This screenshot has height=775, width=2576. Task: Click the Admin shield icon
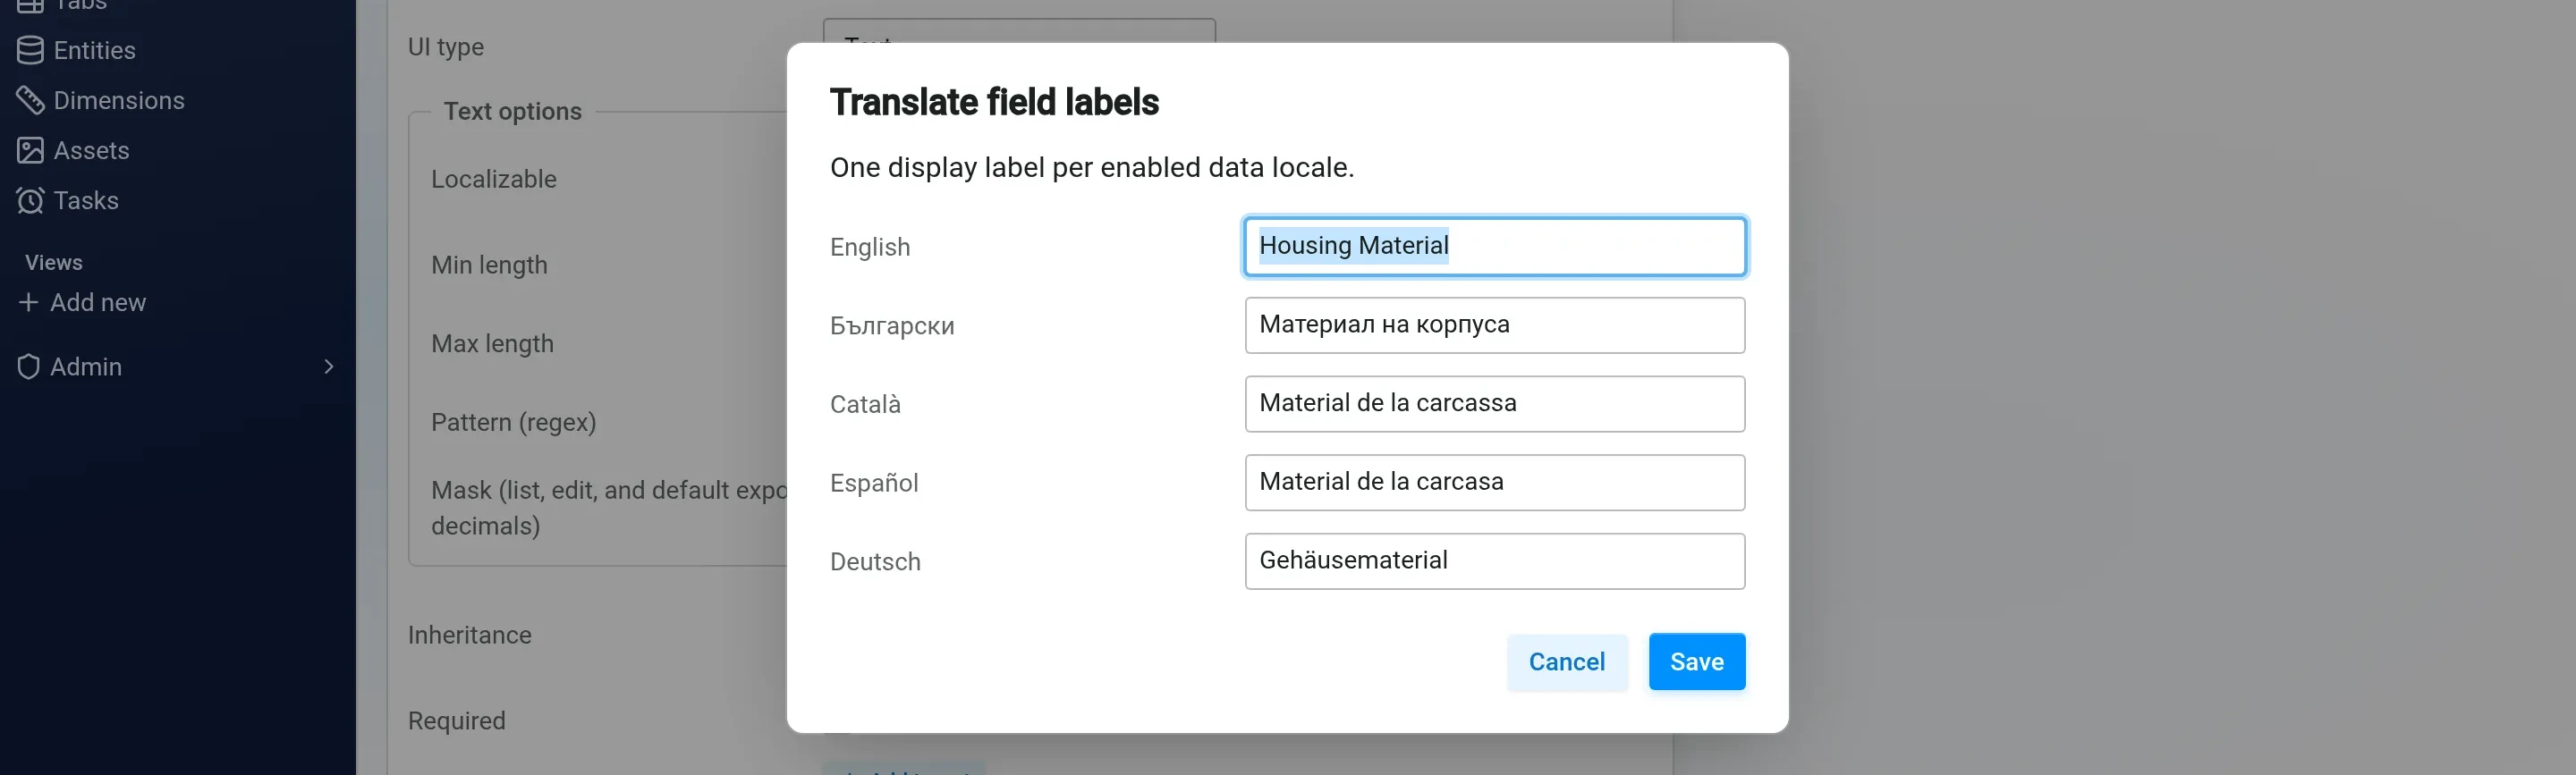(x=29, y=367)
